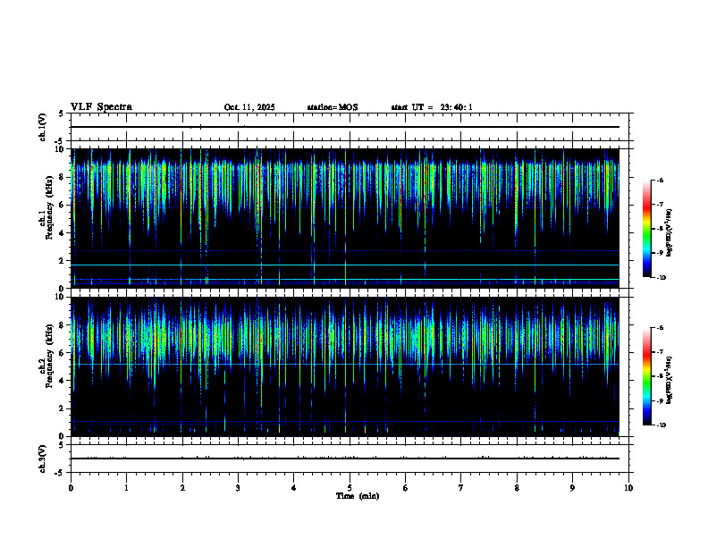Click the ch.1 color bar log(PSD) label
This screenshot has width=708, height=547.
point(670,232)
